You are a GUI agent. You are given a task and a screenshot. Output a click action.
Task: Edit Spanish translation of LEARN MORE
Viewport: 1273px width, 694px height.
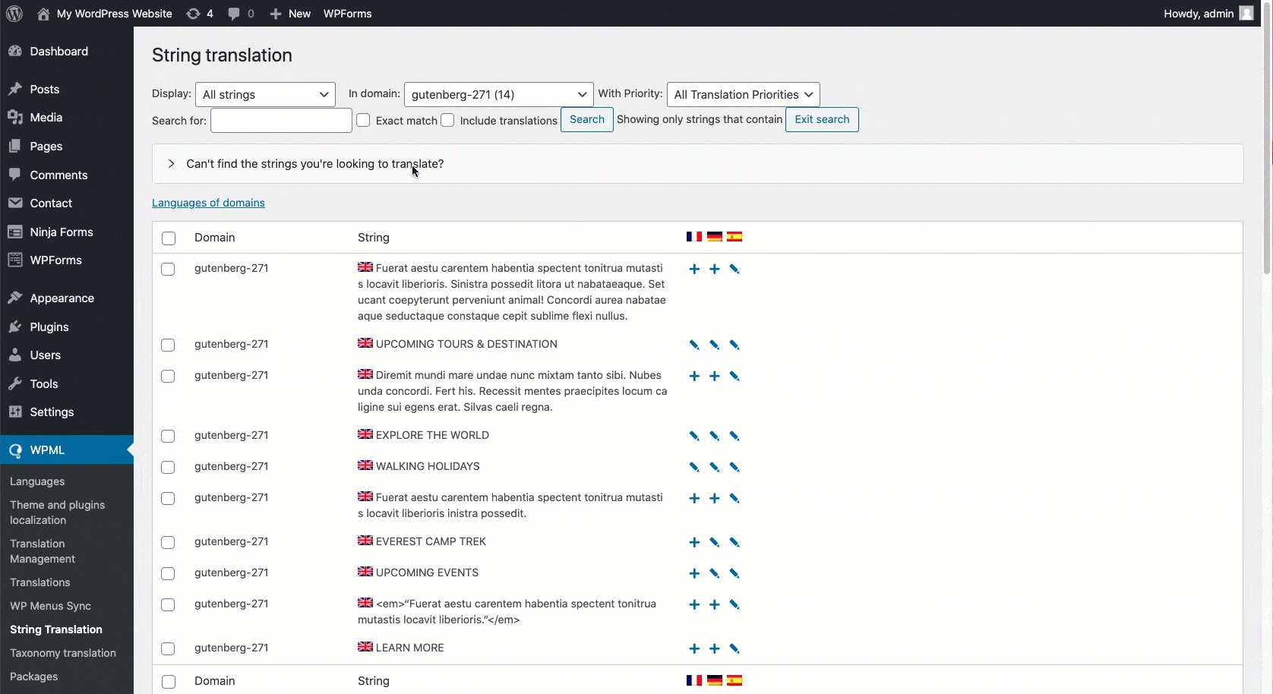coord(734,649)
